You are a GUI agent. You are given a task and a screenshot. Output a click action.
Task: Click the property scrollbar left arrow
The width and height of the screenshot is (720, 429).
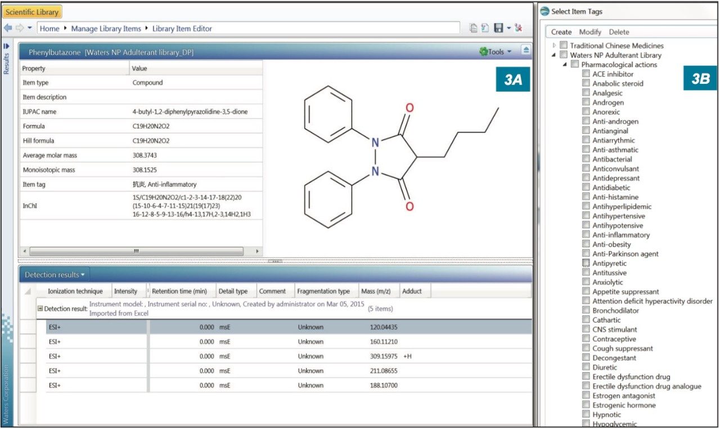(x=24, y=251)
